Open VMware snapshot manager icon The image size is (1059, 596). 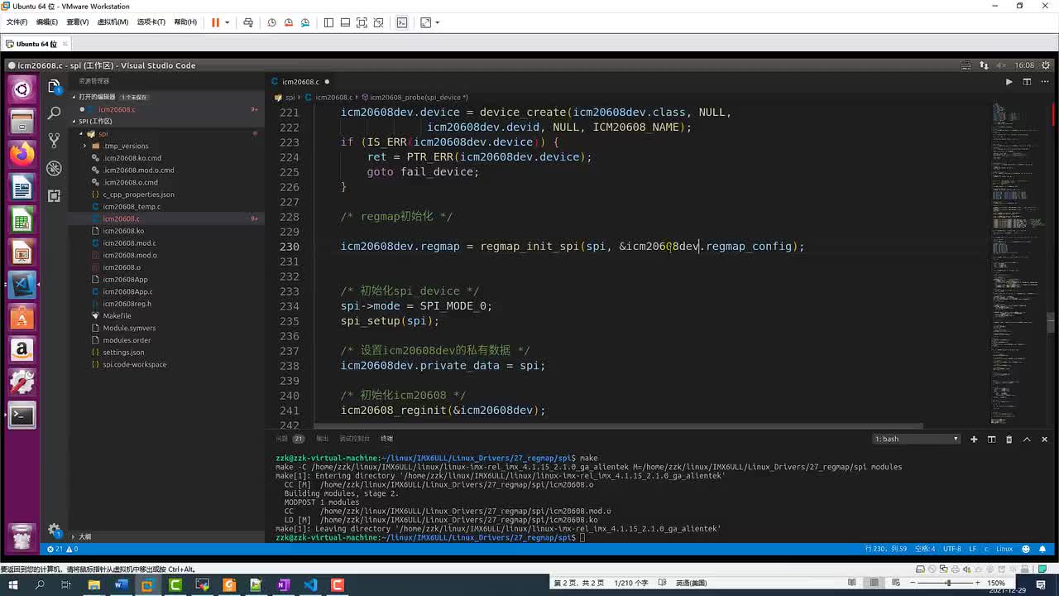pyautogui.click(x=305, y=22)
